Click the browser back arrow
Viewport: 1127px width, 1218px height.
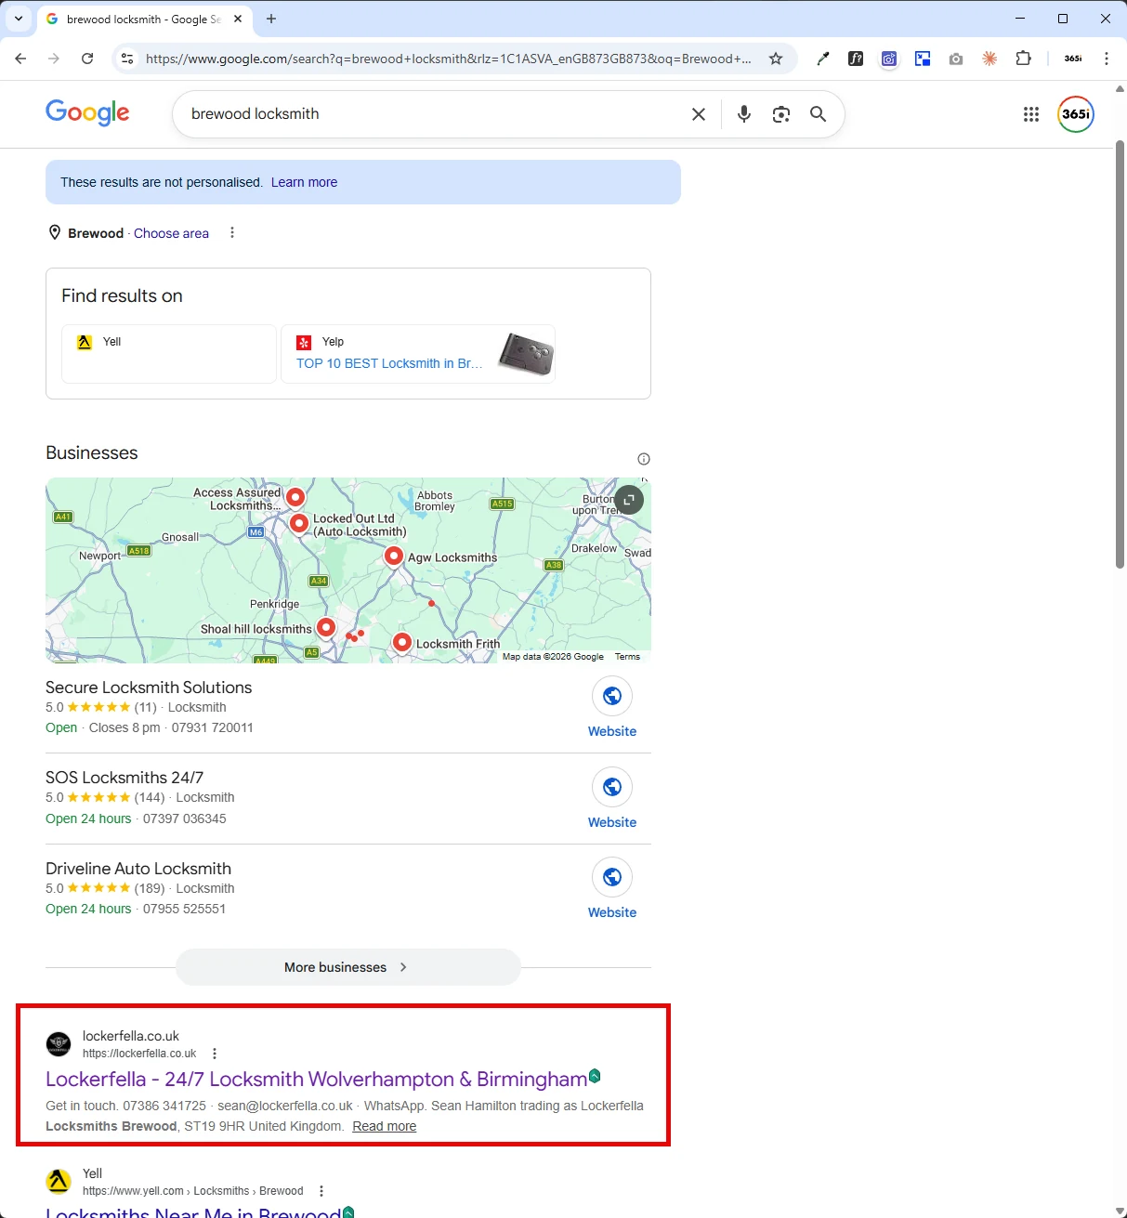click(20, 59)
